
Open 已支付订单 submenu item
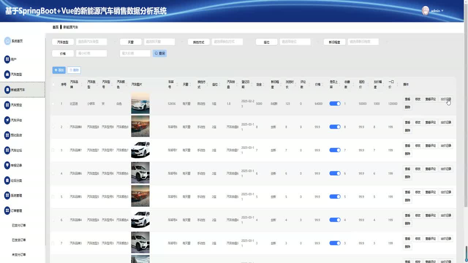(19, 225)
